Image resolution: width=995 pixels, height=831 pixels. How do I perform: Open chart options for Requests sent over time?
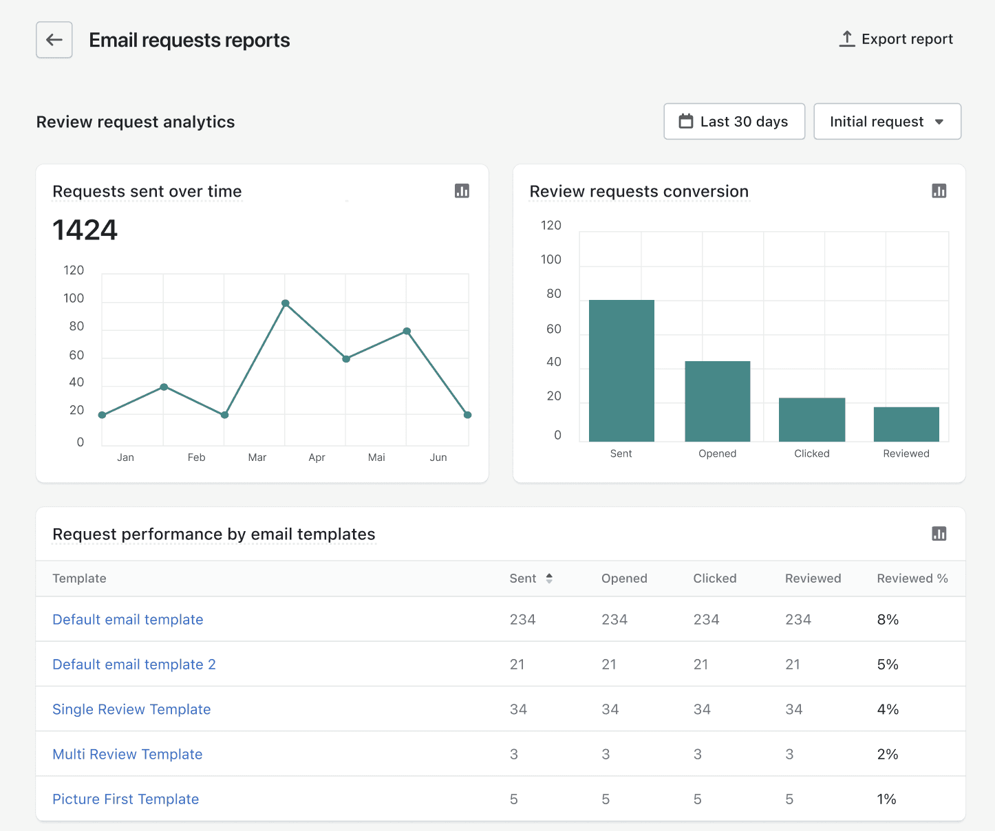462,191
